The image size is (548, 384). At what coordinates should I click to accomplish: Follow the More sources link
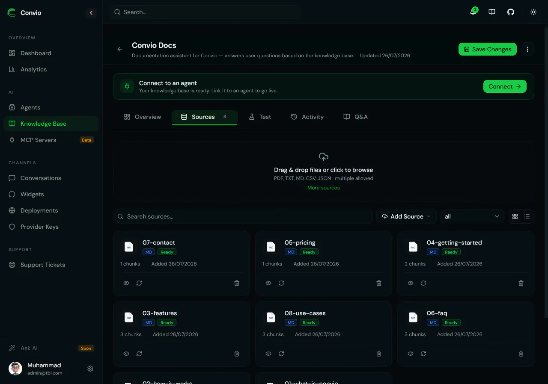click(x=324, y=188)
